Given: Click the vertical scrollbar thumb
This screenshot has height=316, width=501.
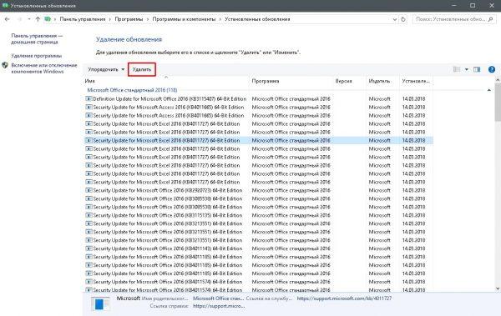Looking at the screenshot, I should coord(498,103).
